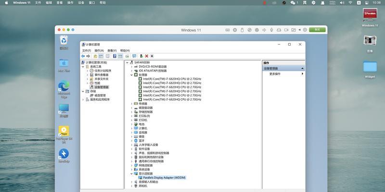This screenshot has height=192, width=385.
Task: Open PotPlayer 64 bit desktop shortcut
Action: tap(64, 134)
